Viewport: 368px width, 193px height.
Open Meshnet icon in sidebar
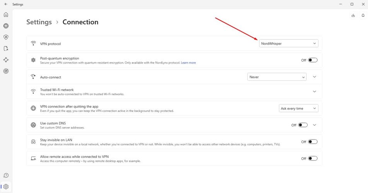pos(6,60)
